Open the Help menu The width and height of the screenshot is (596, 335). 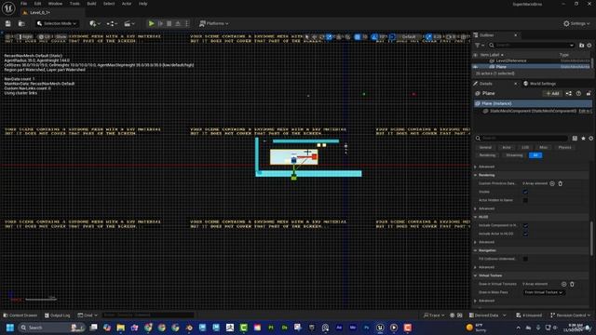pyautogui.click(x=142, y=4)
